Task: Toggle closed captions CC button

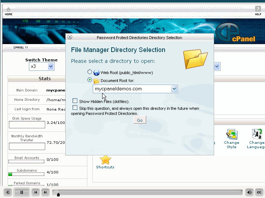Action: point(259,192)
